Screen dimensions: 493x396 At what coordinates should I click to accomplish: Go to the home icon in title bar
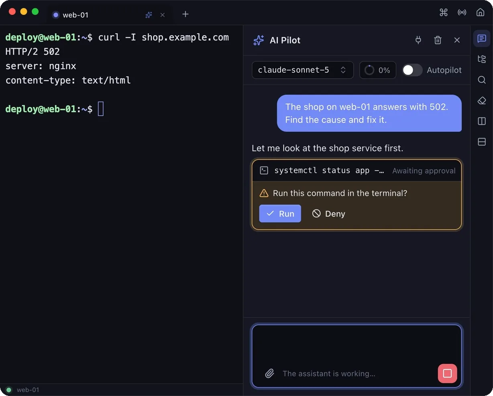tap(480, 12)
